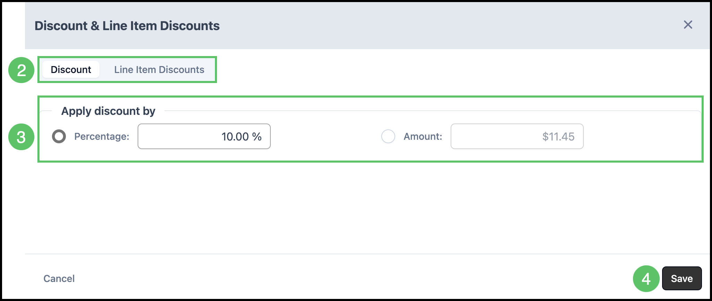Screen dimensions: 712x301
Task: Close the Discount & Line Item Discounts dialog
Action: click(688, 25)
